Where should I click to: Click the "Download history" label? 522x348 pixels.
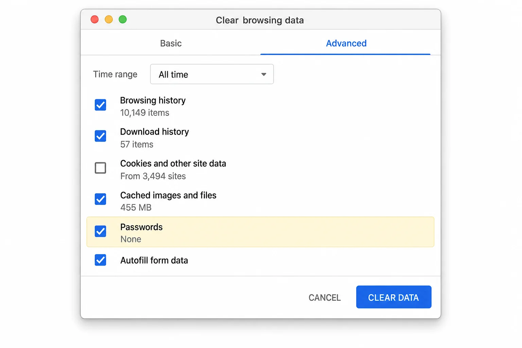155,132
